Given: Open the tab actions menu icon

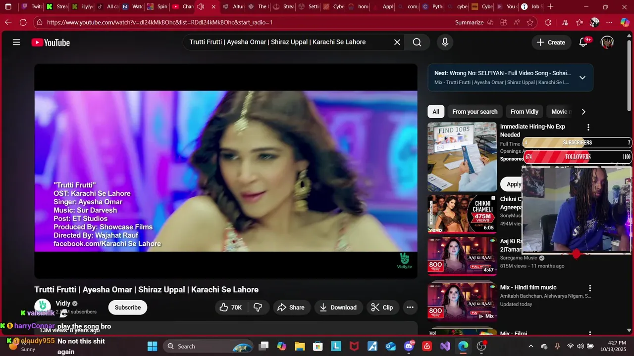Looking at the screenshot, I should [x=8, y=7].
